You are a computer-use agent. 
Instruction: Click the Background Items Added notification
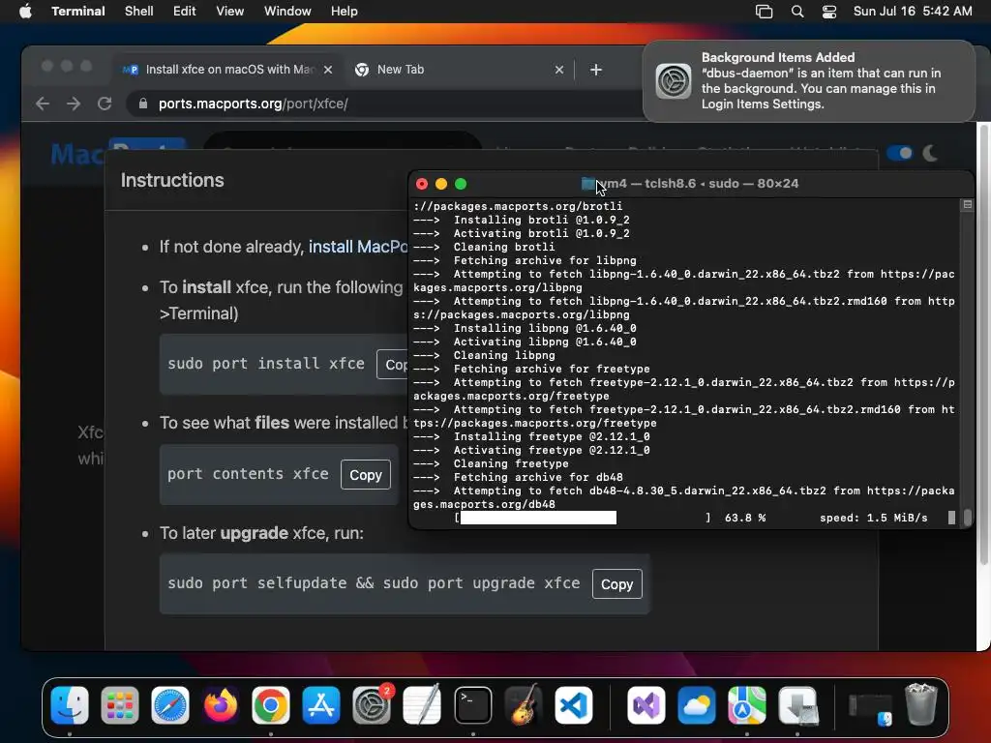(x=809, y=81)
